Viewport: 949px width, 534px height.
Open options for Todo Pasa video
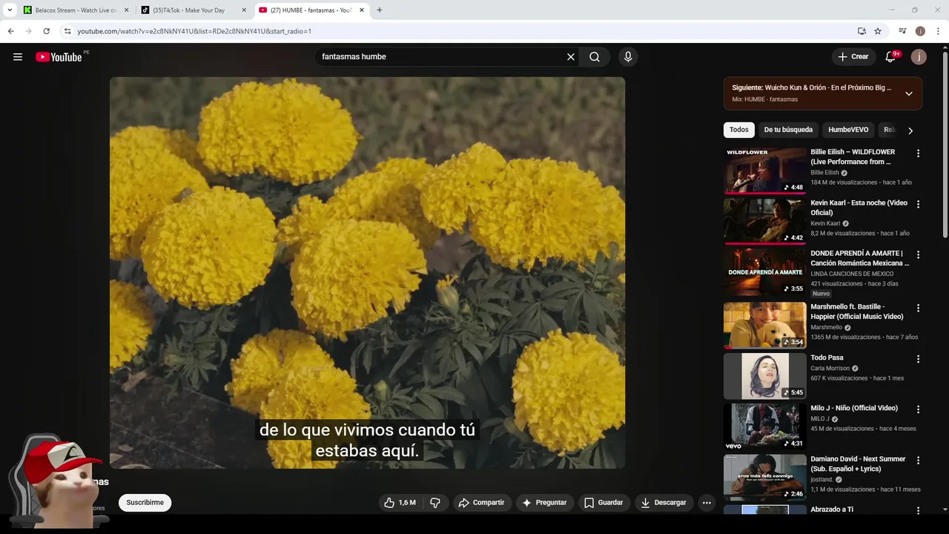[918, 359]
